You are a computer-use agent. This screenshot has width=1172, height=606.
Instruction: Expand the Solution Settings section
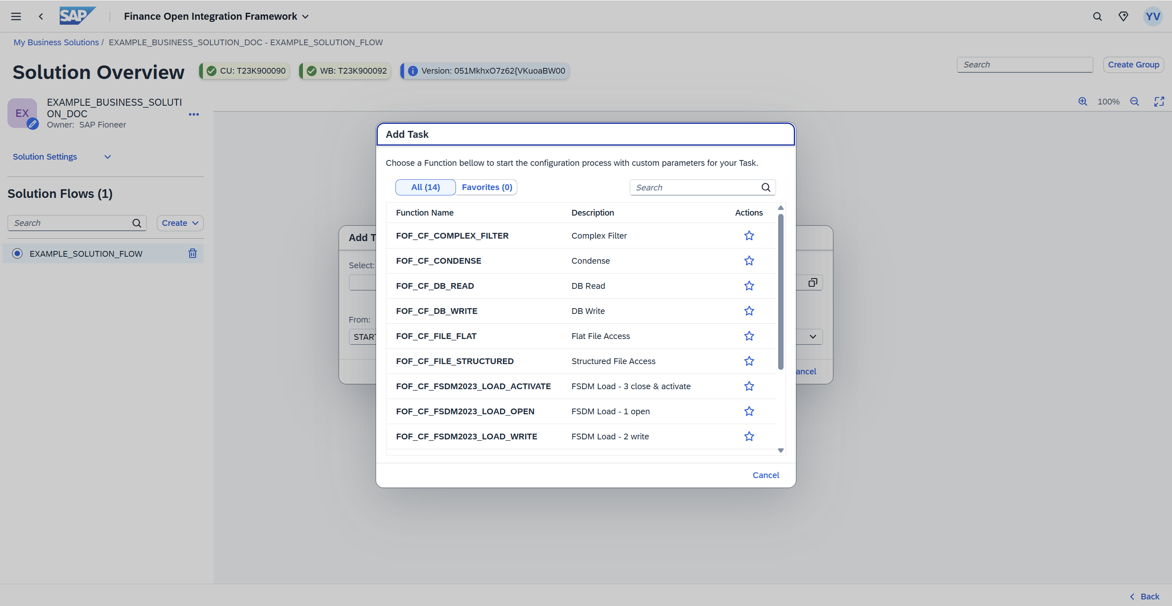pyautogui.click(x=62, y=156)
